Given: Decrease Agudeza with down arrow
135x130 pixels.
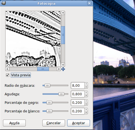Looking at the screenshot, I should (x=86, y=96).
